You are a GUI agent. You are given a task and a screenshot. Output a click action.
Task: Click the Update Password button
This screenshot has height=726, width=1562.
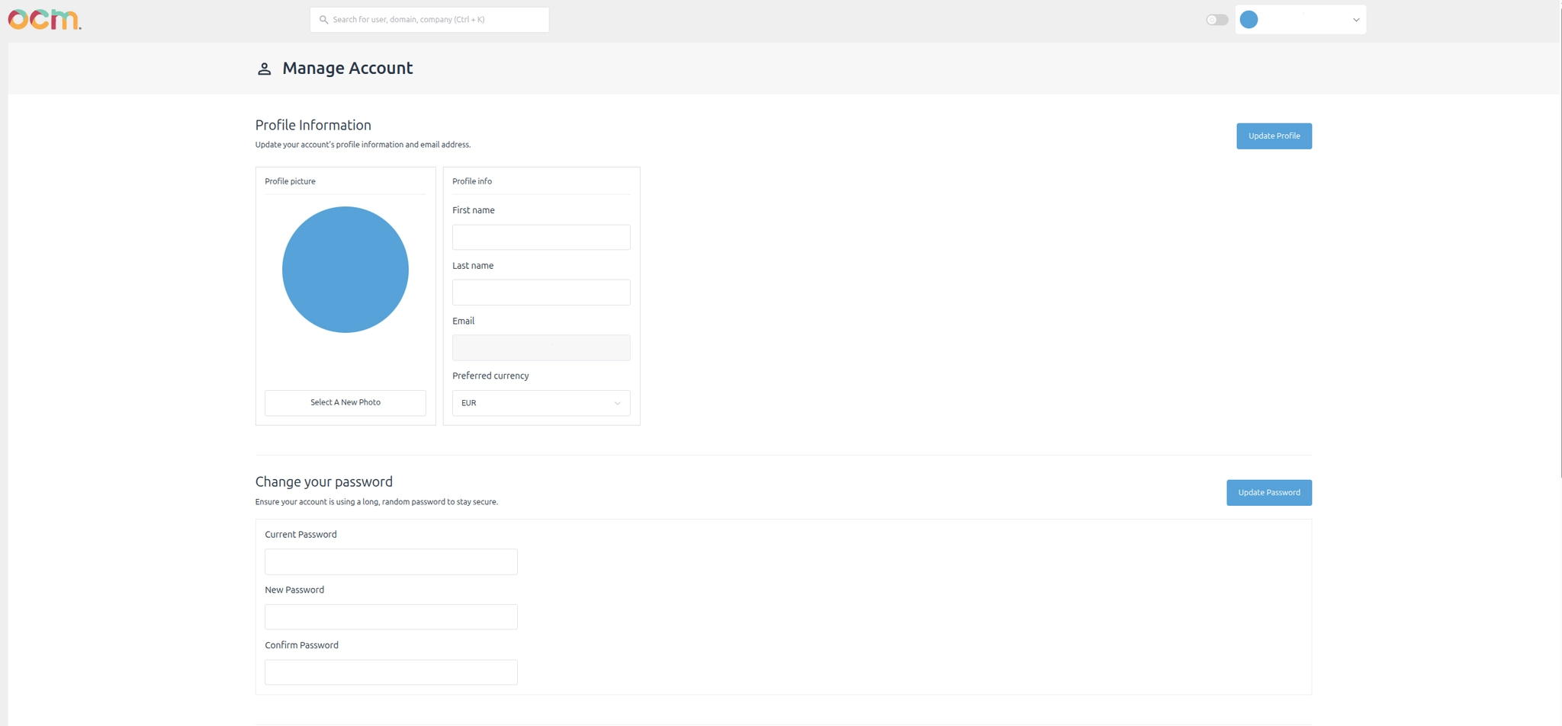click(1268, 492)
